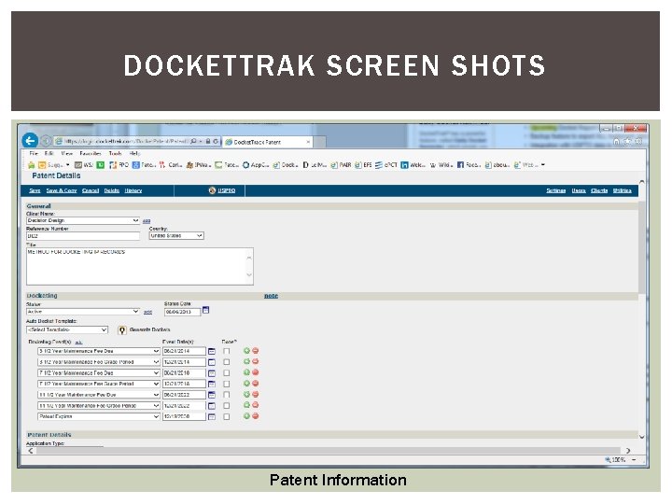Click the Title text area
Viewport: 672px width, 504px height.
pos(140,266)
